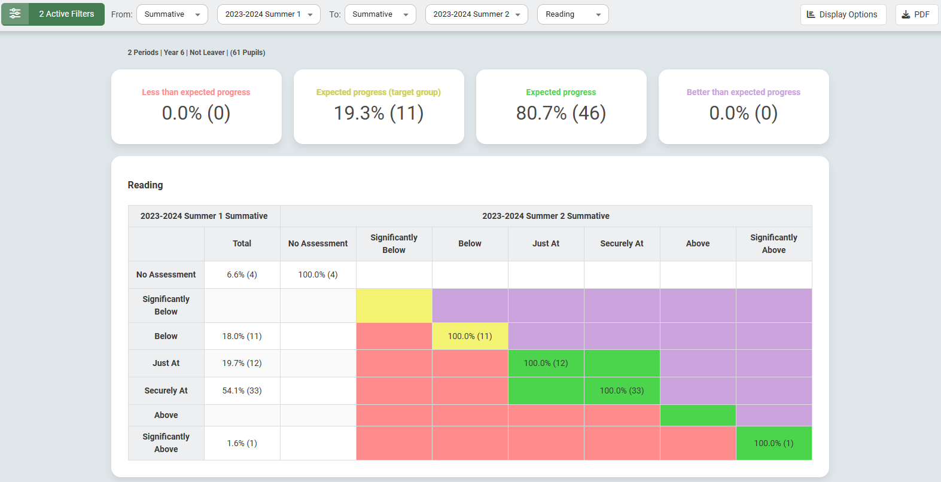Click the PDF download icon
Image resolution: width=941 pixels, height=482 pixels.
pos(906,14)
